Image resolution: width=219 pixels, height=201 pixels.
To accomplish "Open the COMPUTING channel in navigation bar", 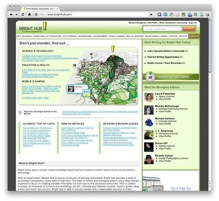I will (x=39, y=36).
